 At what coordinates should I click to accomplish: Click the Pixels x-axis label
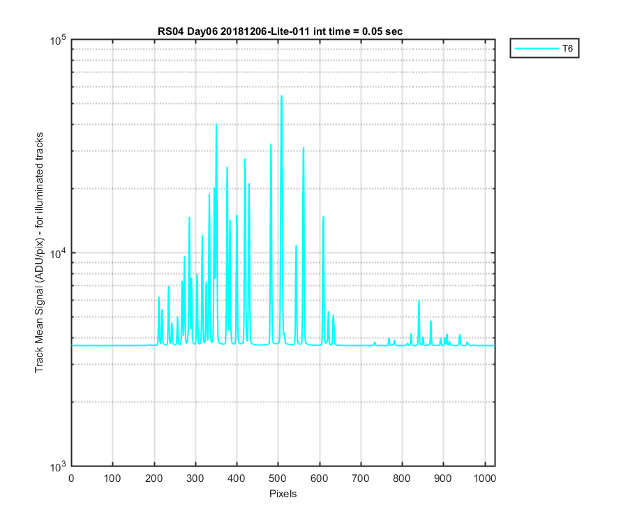tap(283, 494)
